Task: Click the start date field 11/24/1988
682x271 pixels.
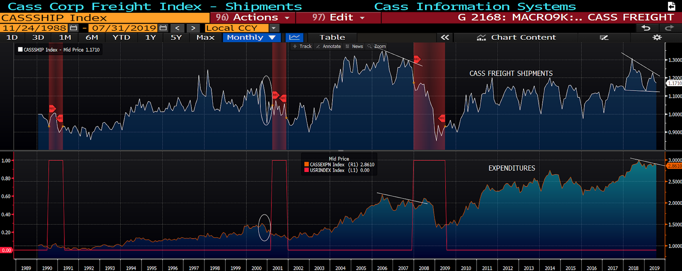Action: pos(35,28)
